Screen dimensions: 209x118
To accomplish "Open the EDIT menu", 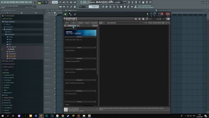I will (5, 2).
